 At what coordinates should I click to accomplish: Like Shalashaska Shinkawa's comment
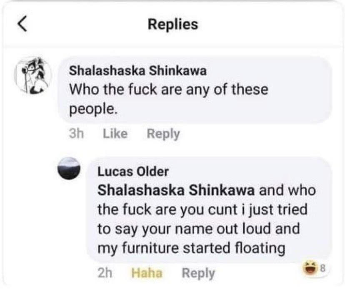point(115,134)
